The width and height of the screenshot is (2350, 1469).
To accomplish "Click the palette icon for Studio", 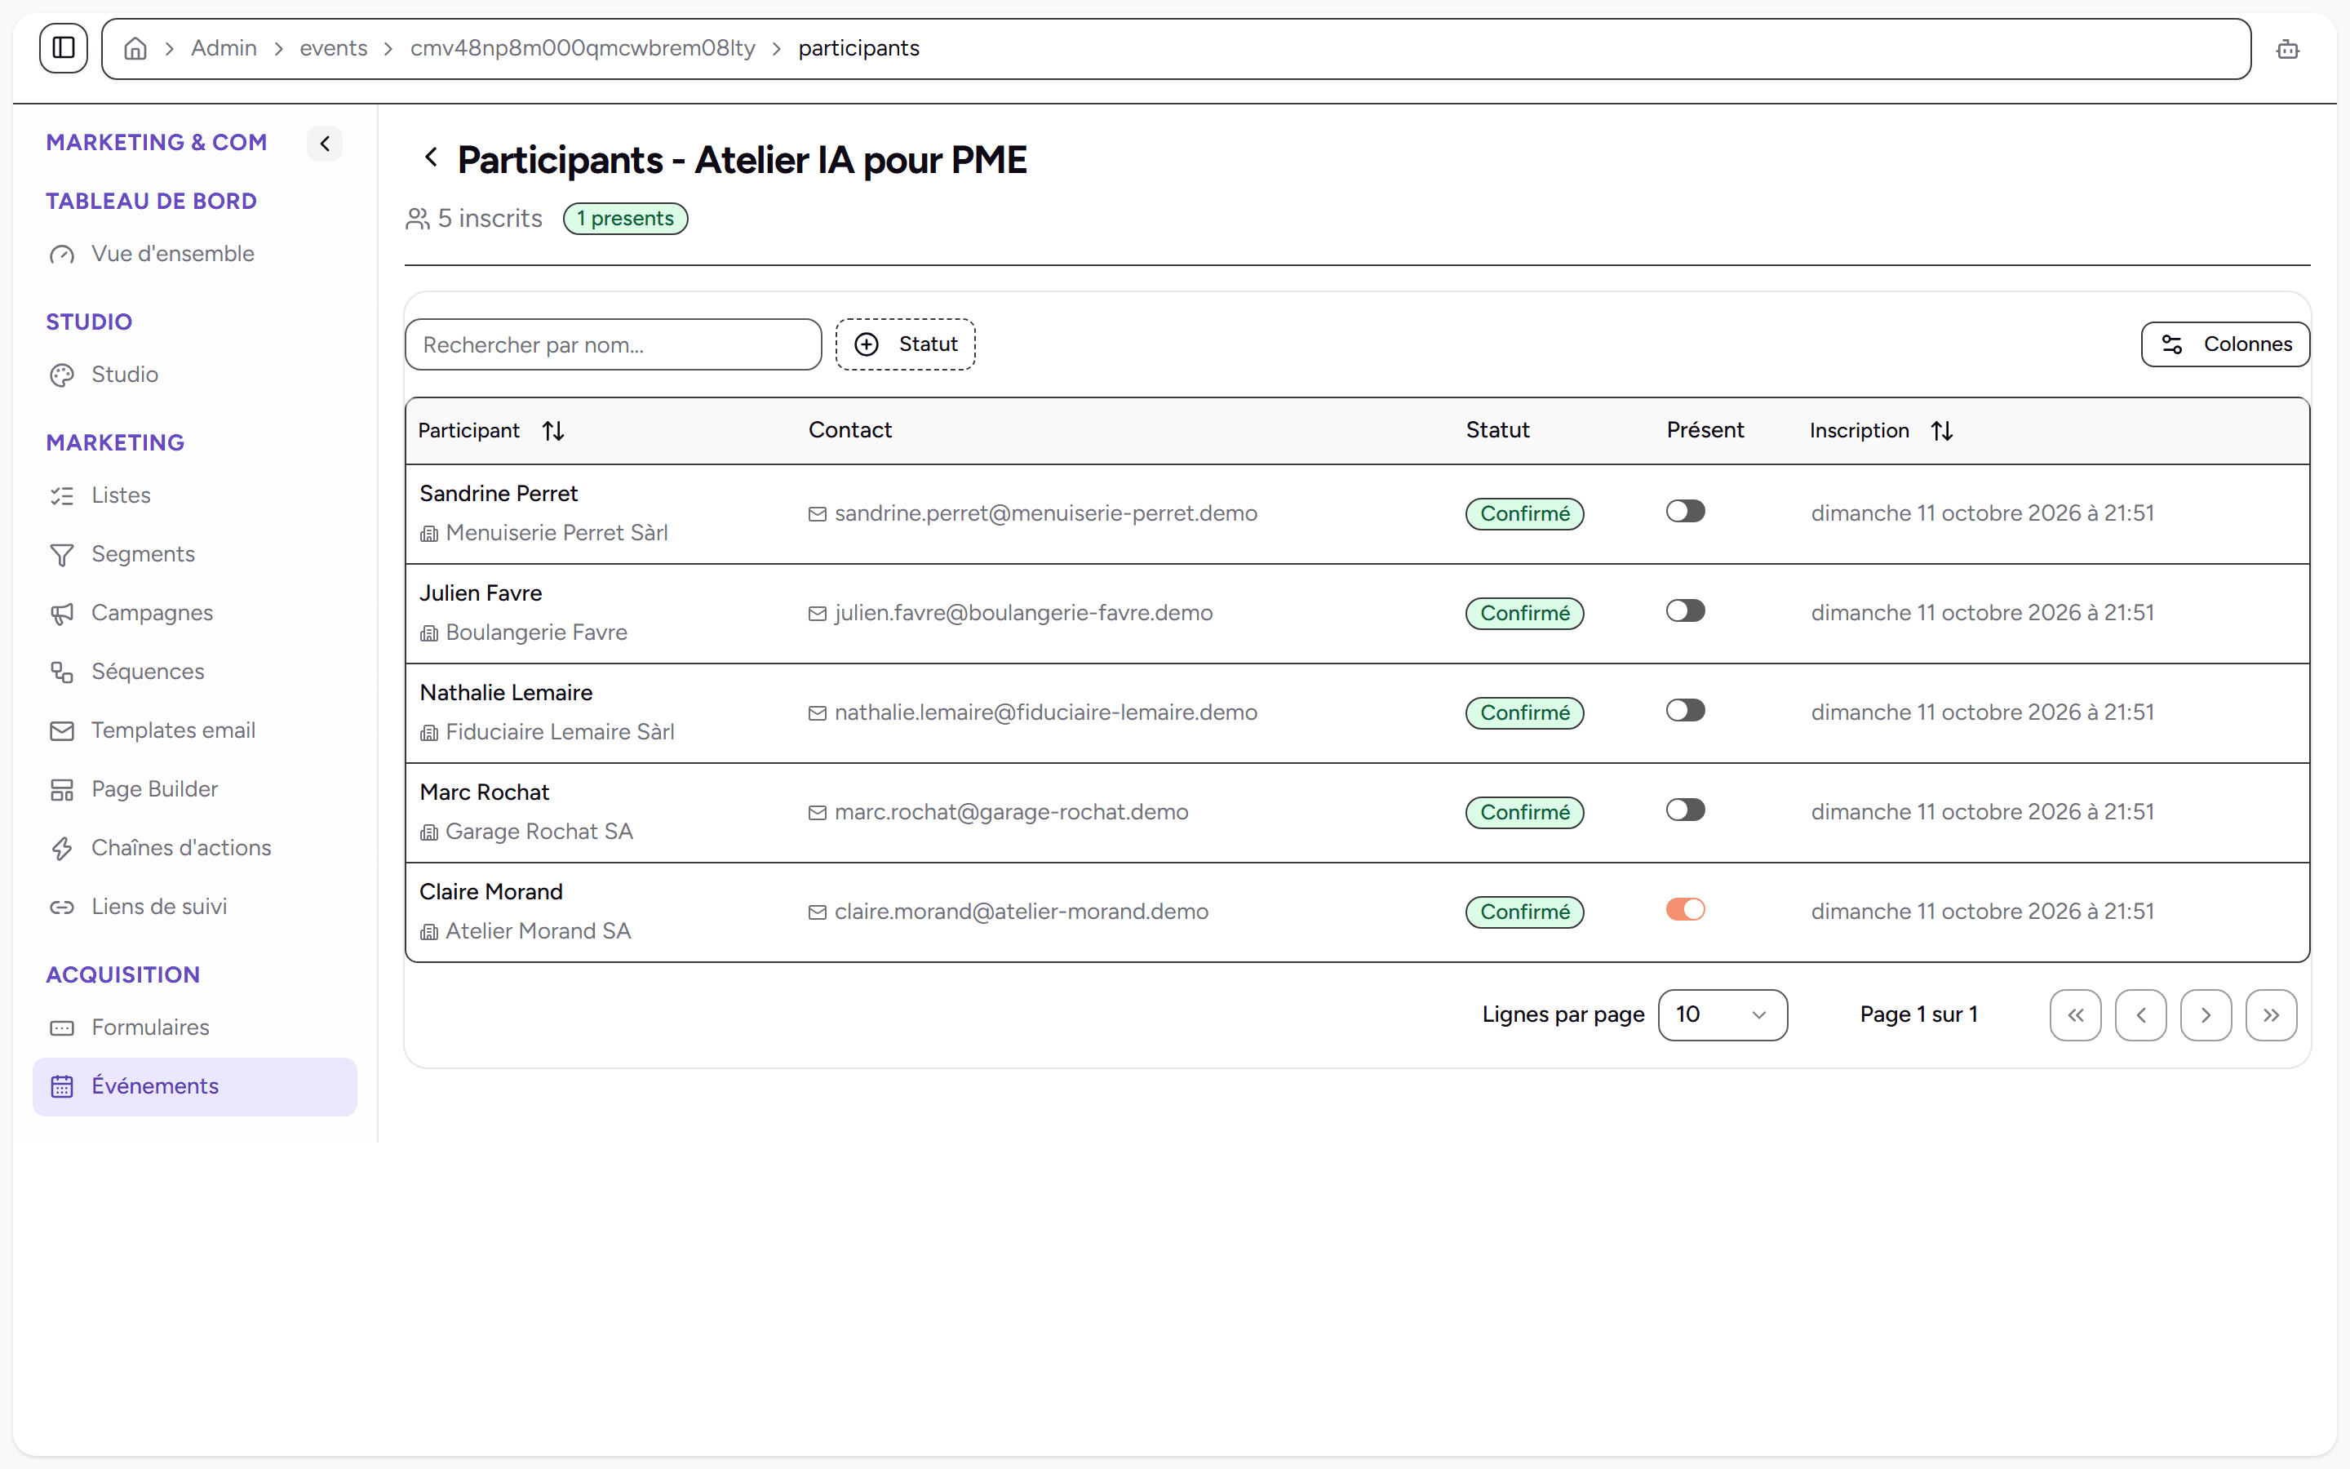I will [x=62, y=375].
